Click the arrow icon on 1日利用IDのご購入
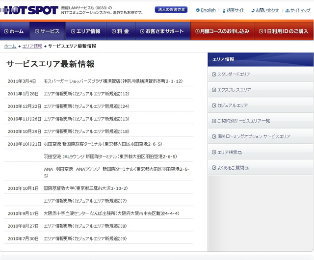 point(261,31)
